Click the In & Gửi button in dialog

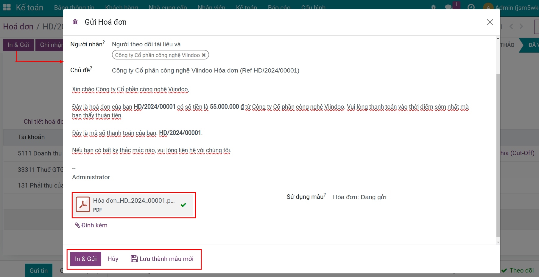click(x=85, y=259)
